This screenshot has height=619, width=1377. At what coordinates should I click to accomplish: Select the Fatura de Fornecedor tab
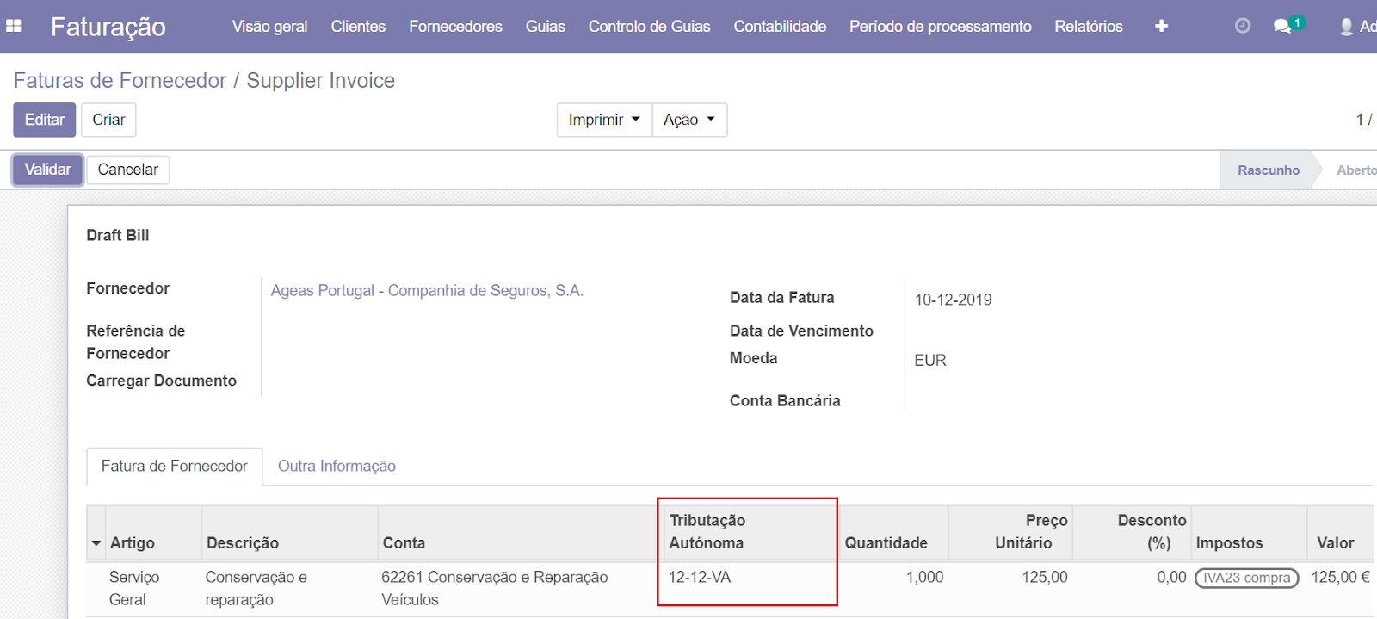(174, 466)
